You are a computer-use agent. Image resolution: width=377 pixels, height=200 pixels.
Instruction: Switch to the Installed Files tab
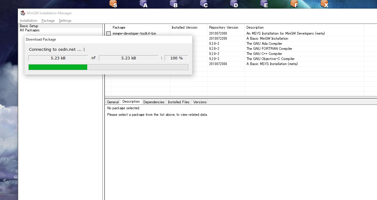click(x=179, y=102)
